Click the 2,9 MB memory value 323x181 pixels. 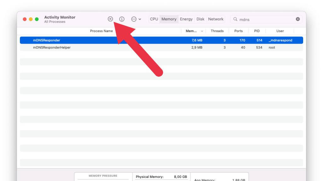pos(197,47)
